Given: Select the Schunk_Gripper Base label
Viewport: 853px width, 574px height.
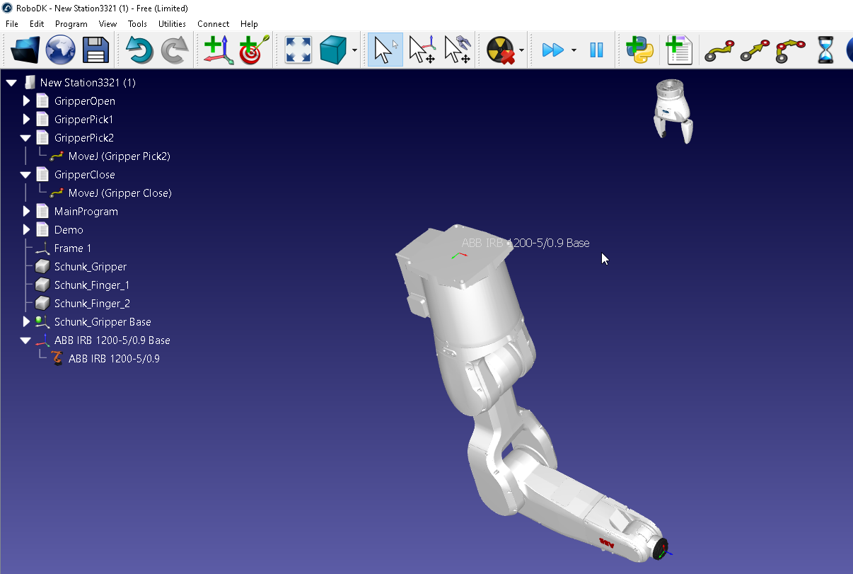Looking at the screenshot, I should click(103, 322).
